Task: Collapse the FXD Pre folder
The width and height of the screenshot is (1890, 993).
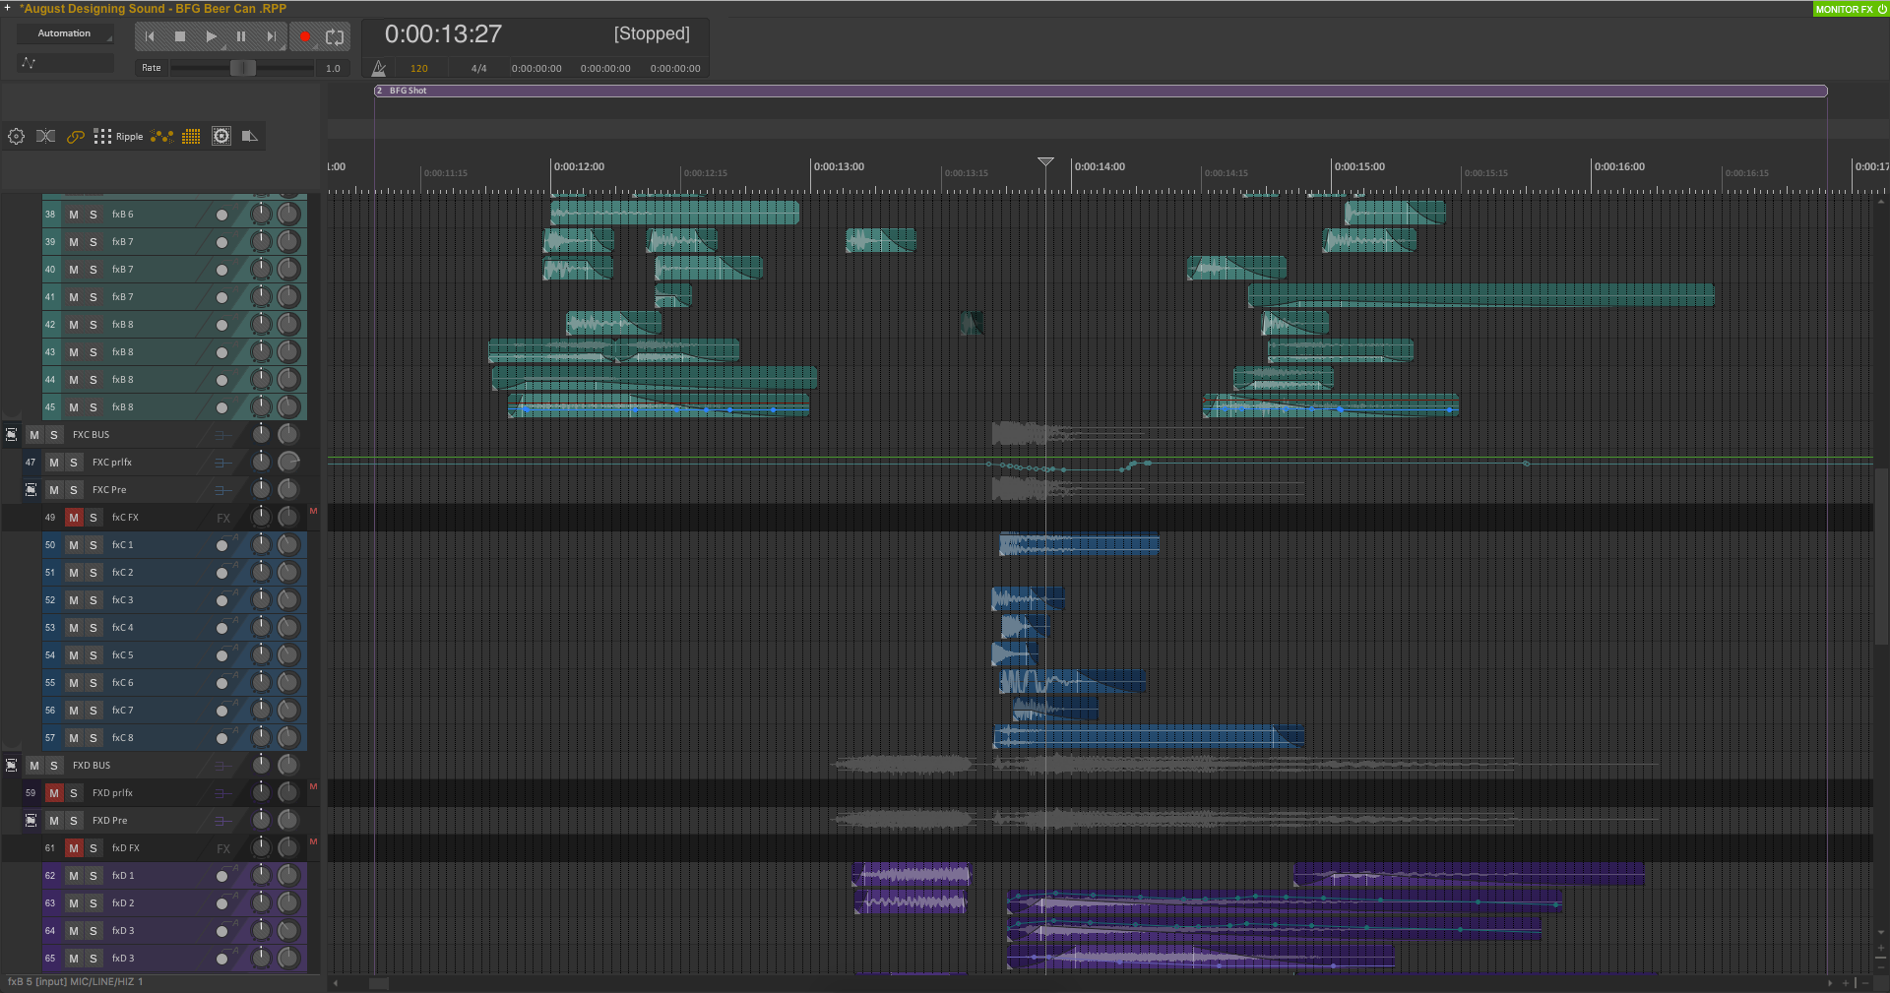Action: tap(31, 821)
